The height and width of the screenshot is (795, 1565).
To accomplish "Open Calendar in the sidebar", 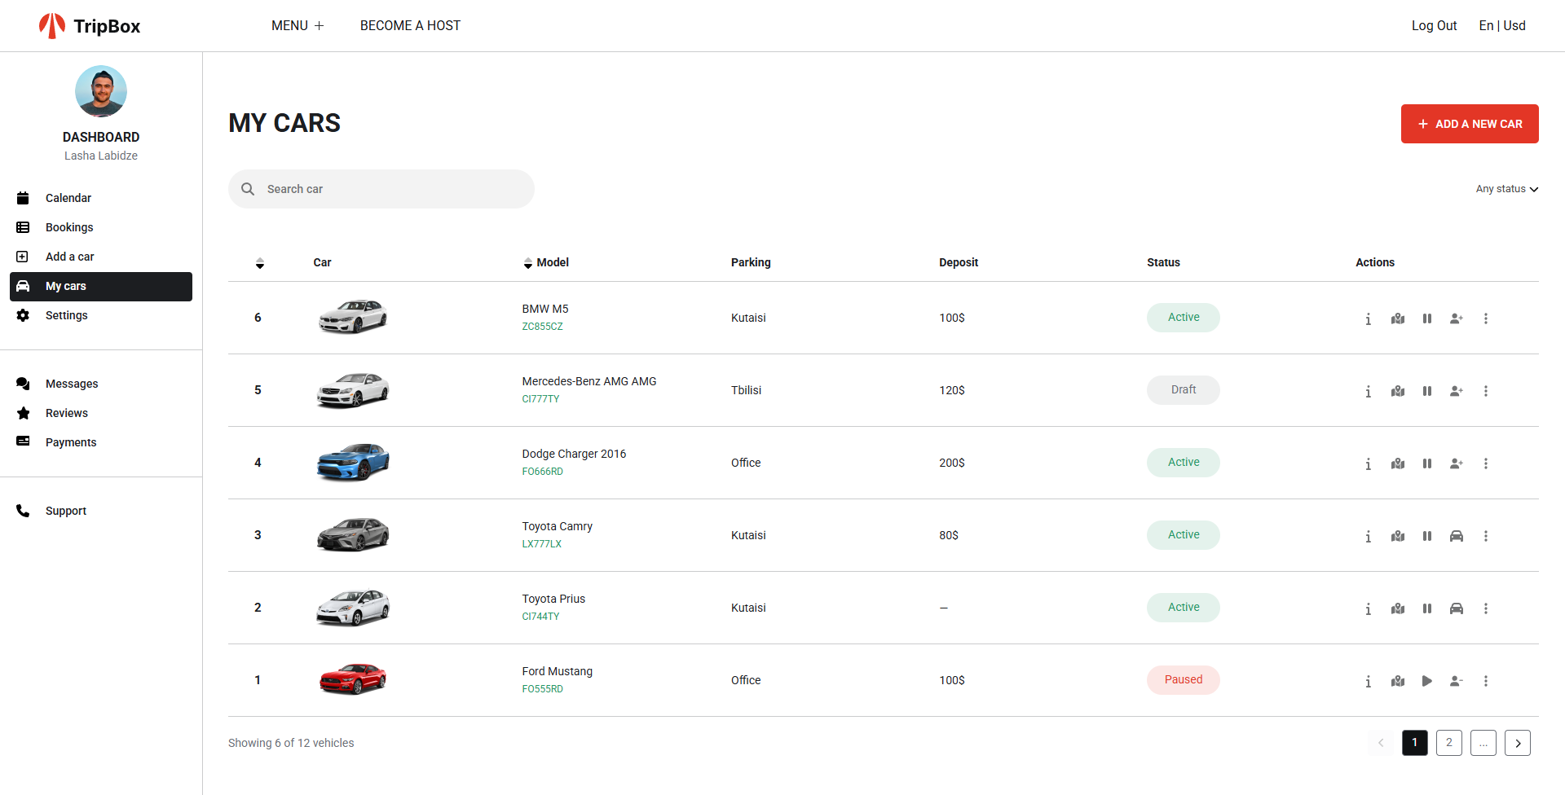I will (101, 198).
